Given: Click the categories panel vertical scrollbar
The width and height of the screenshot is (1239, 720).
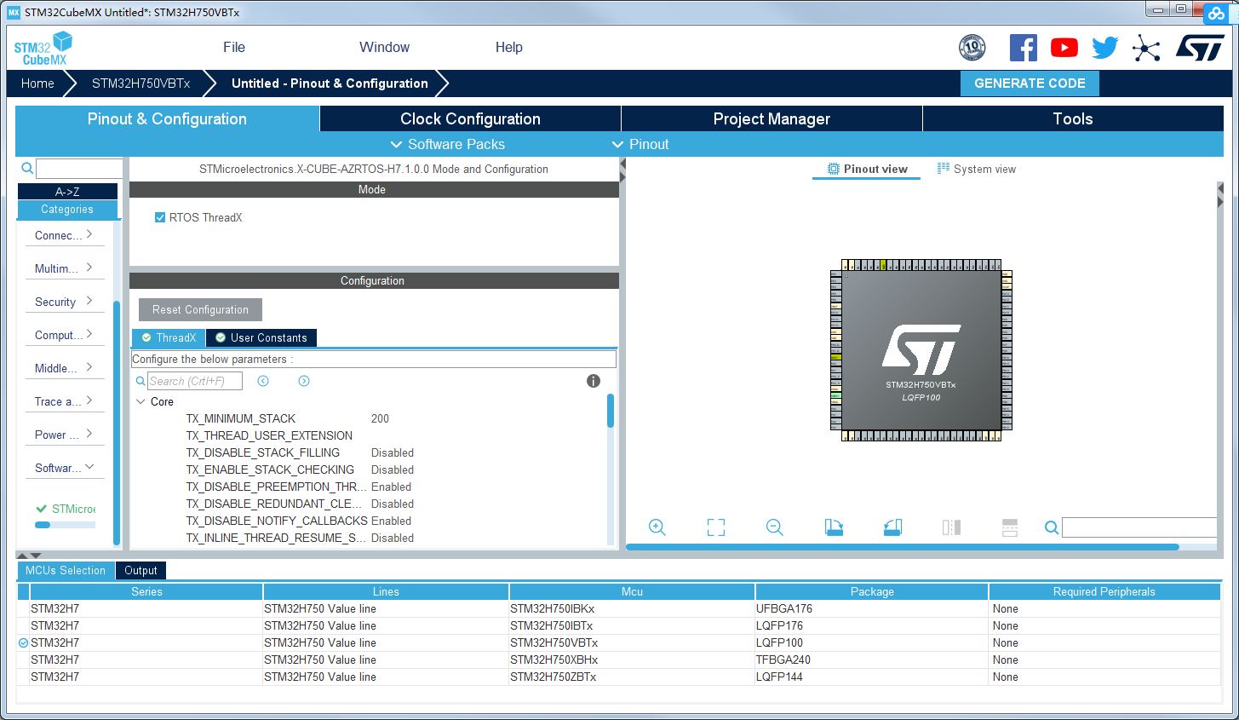Looking at the screenshot, I should [x=117, y=422].
